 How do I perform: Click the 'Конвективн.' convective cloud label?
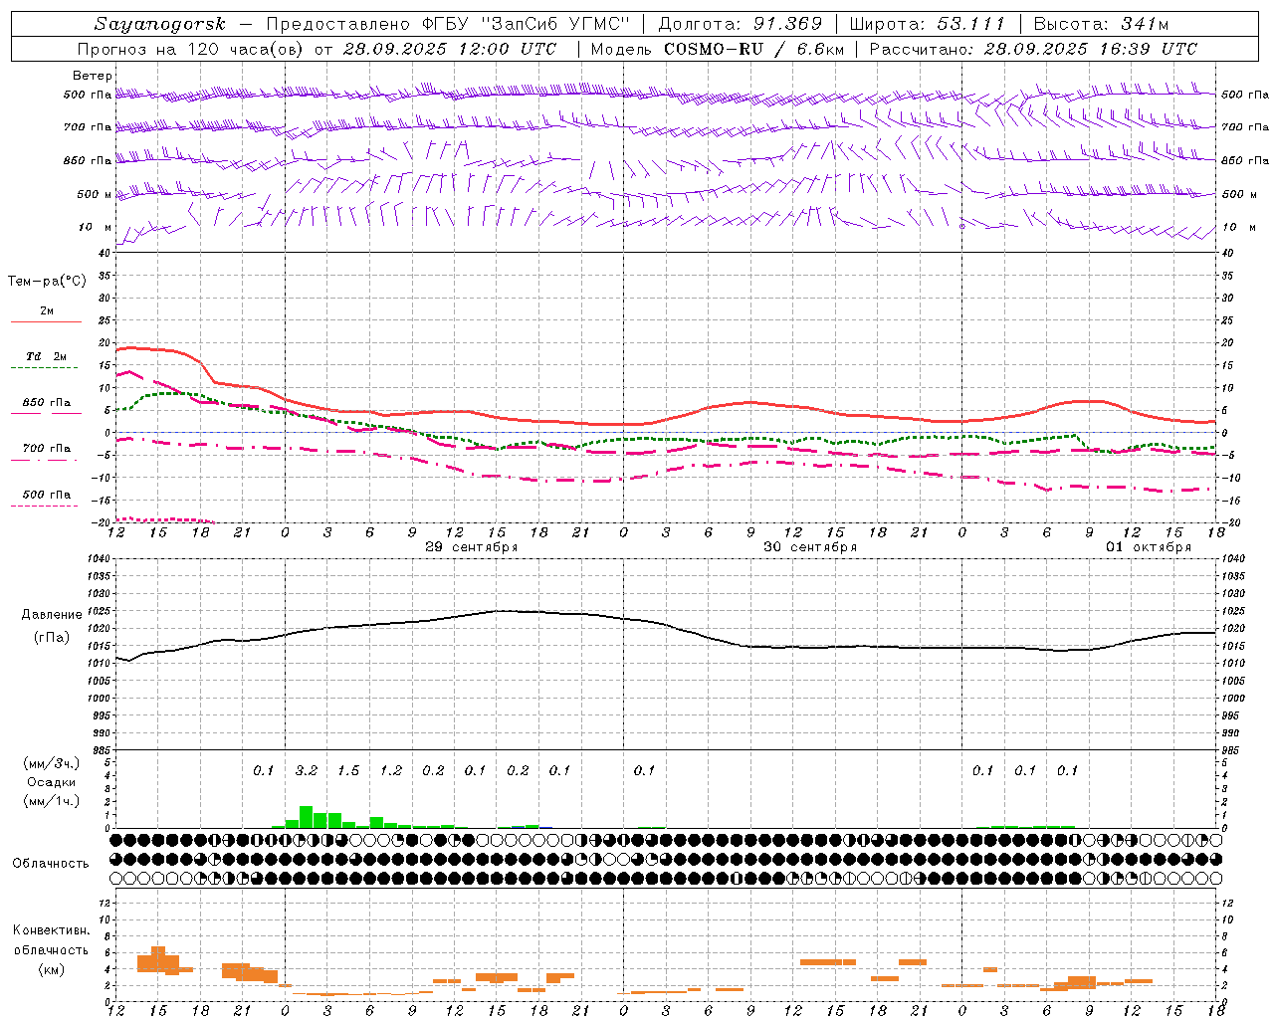pos(51,930)
